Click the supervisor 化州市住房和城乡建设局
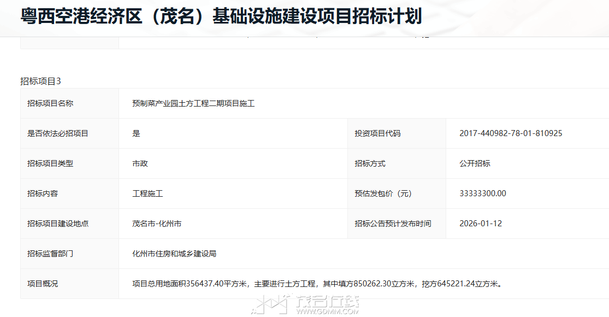Screen dimensions: 609x317 coord(174,254)
